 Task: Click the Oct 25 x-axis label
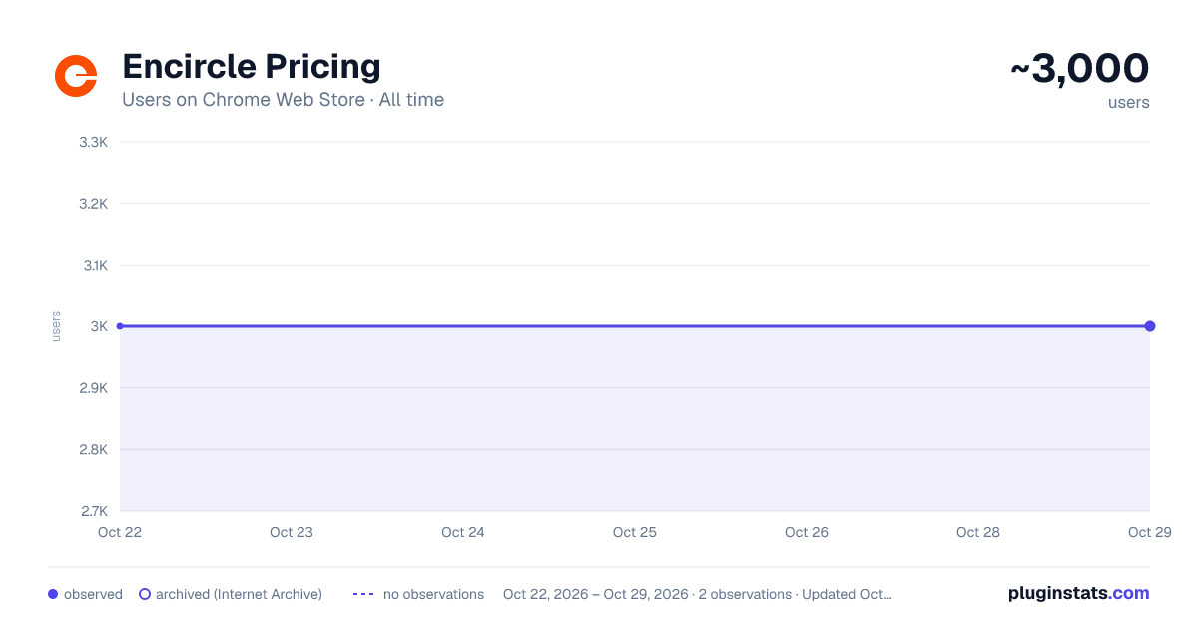[x=635, y=532]
